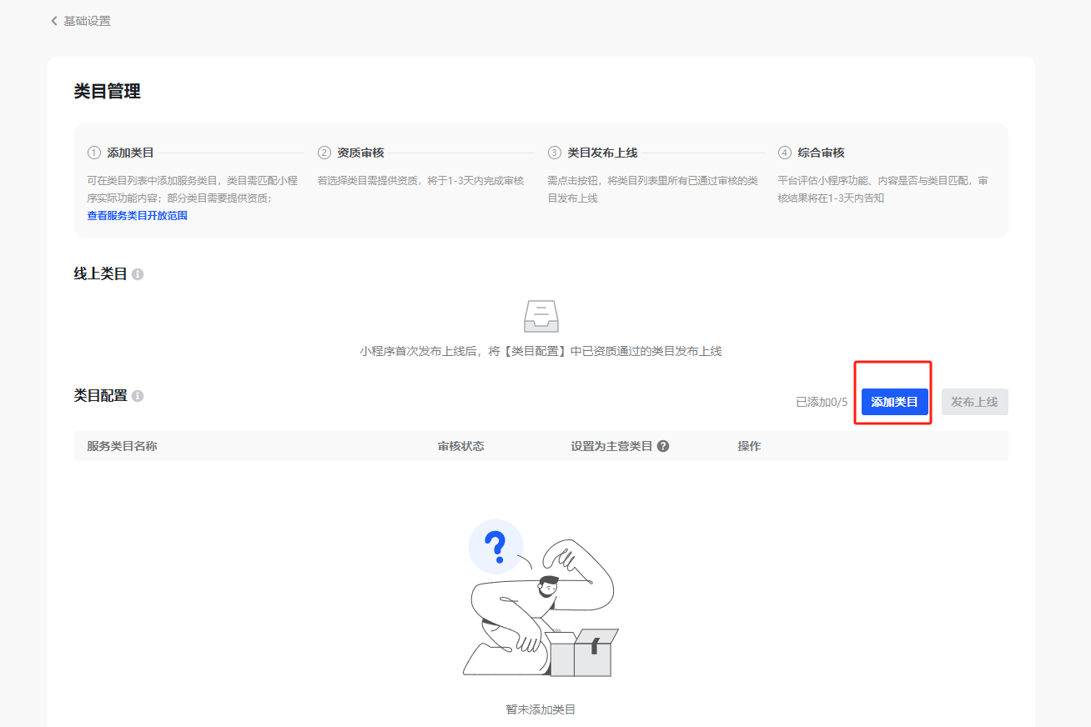This screenshot has width=1091, height=727.
Task: Click the 操作 column header
Action: click(749, 446)
